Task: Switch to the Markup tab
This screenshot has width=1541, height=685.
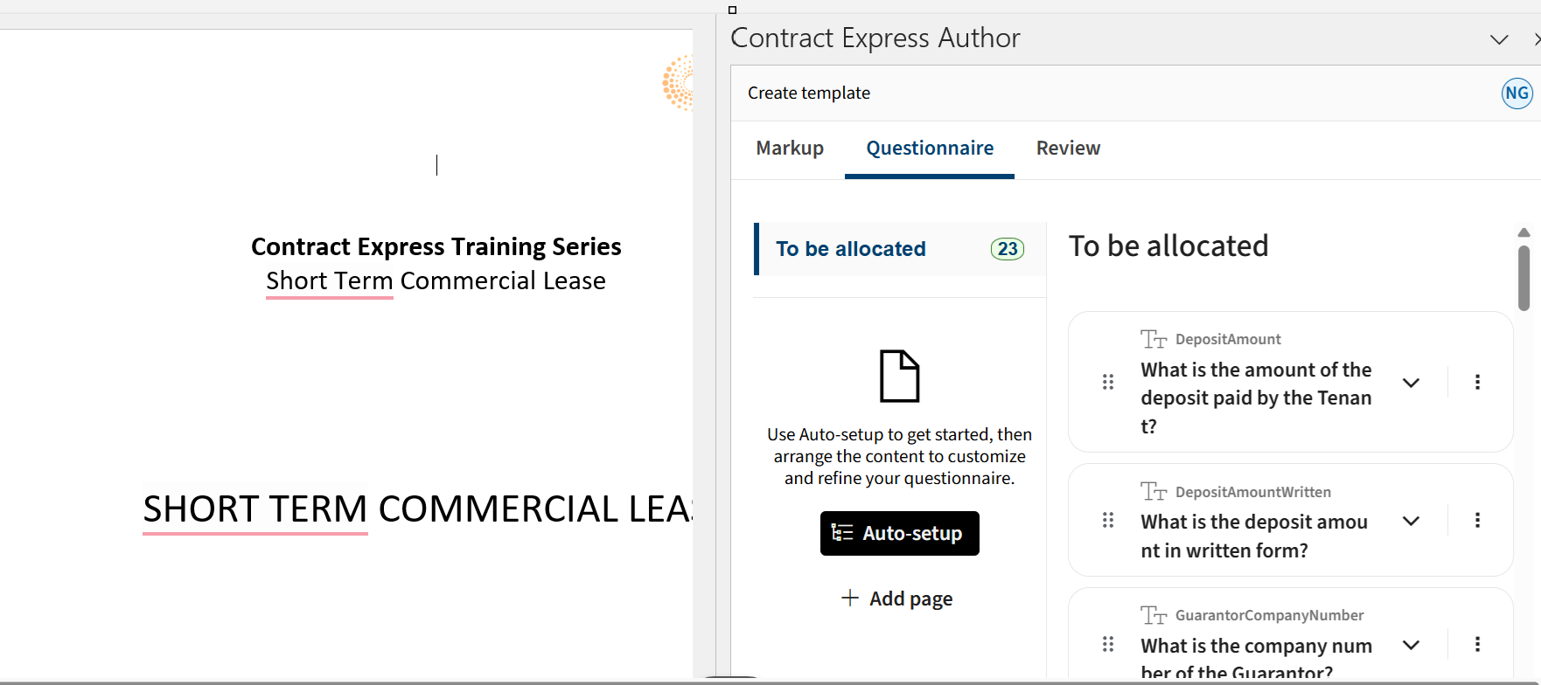Action: pos(790,149)
